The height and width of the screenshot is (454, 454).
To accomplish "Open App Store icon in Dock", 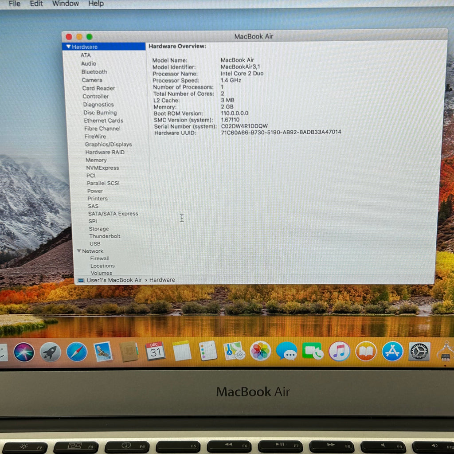I will [392, 351].
